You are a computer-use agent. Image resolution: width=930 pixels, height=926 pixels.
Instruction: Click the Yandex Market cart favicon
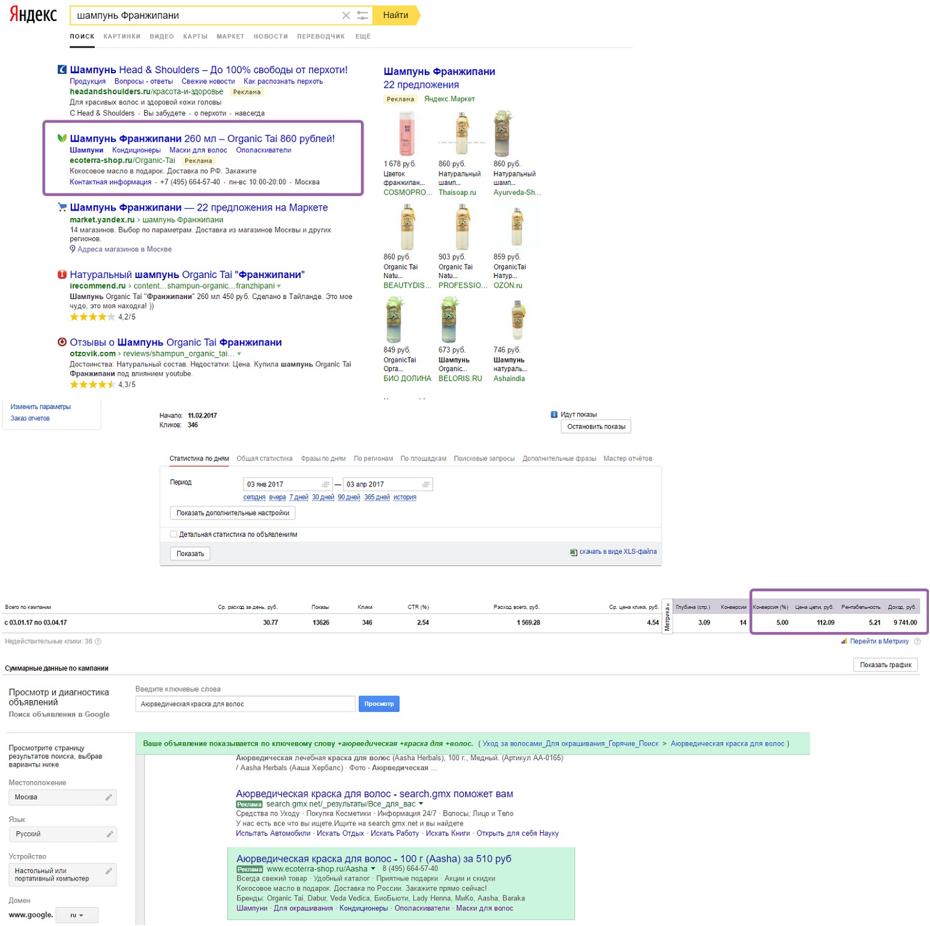(x=62, y=207)
